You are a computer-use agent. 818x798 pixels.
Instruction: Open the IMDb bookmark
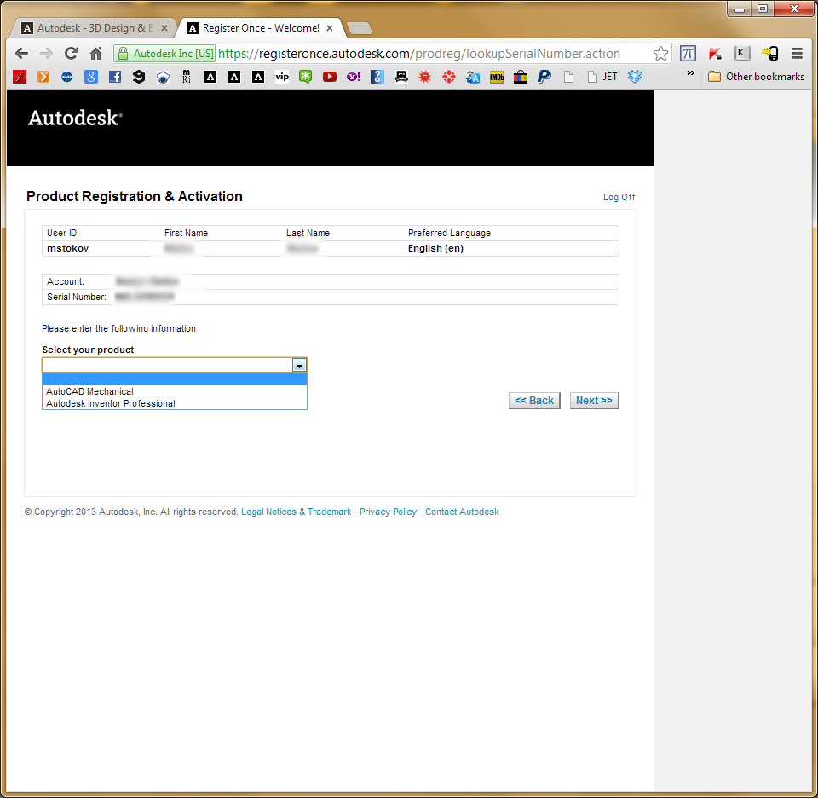(x=496, y=78)
